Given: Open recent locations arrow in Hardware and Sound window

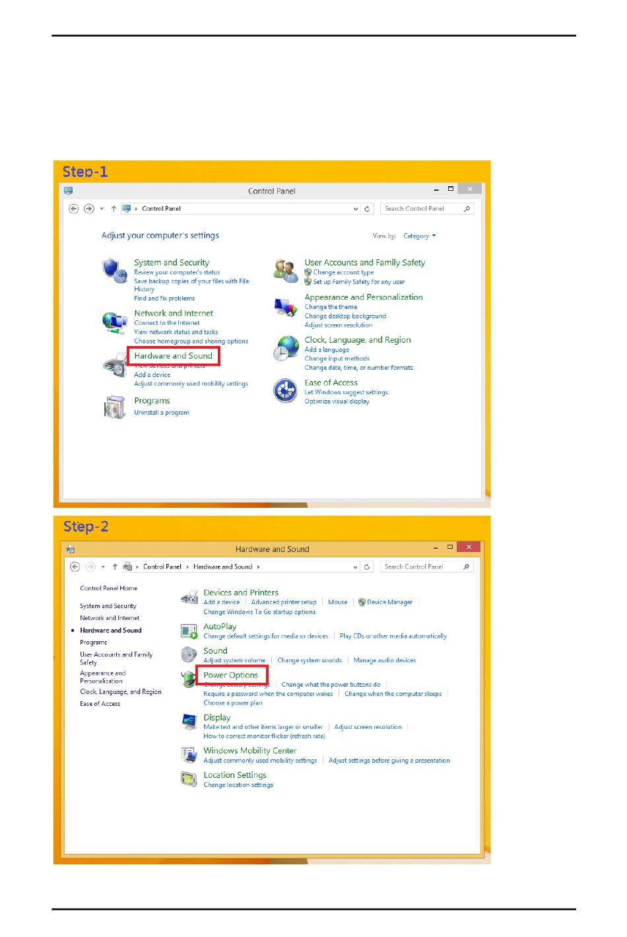Looking at the screenshot, I should point(103,567).
